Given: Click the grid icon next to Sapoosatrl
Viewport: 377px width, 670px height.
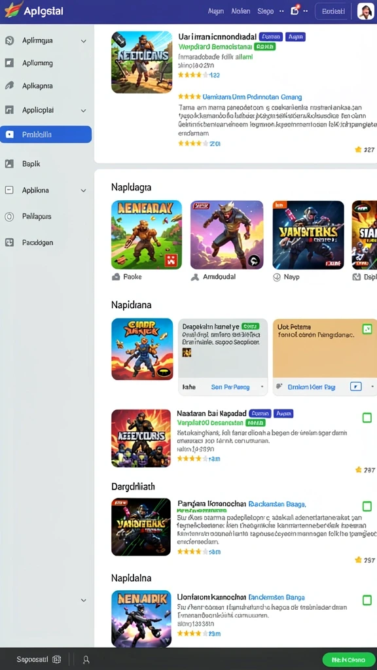Looking at the screenshot, I should click(56, 660).
